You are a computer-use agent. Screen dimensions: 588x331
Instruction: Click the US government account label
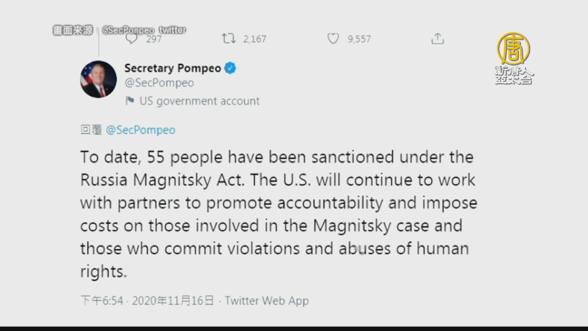point(199,101)
